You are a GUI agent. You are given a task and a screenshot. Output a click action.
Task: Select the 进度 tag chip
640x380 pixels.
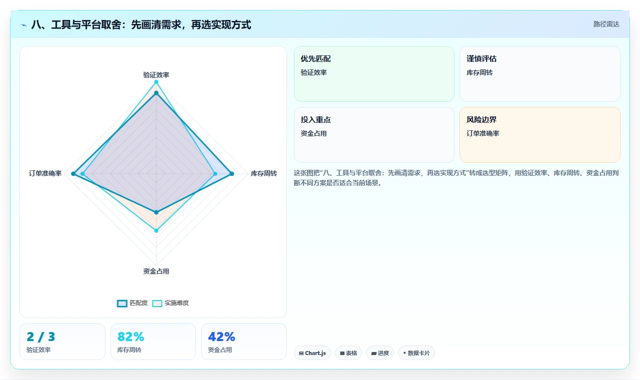pos(380,353)
